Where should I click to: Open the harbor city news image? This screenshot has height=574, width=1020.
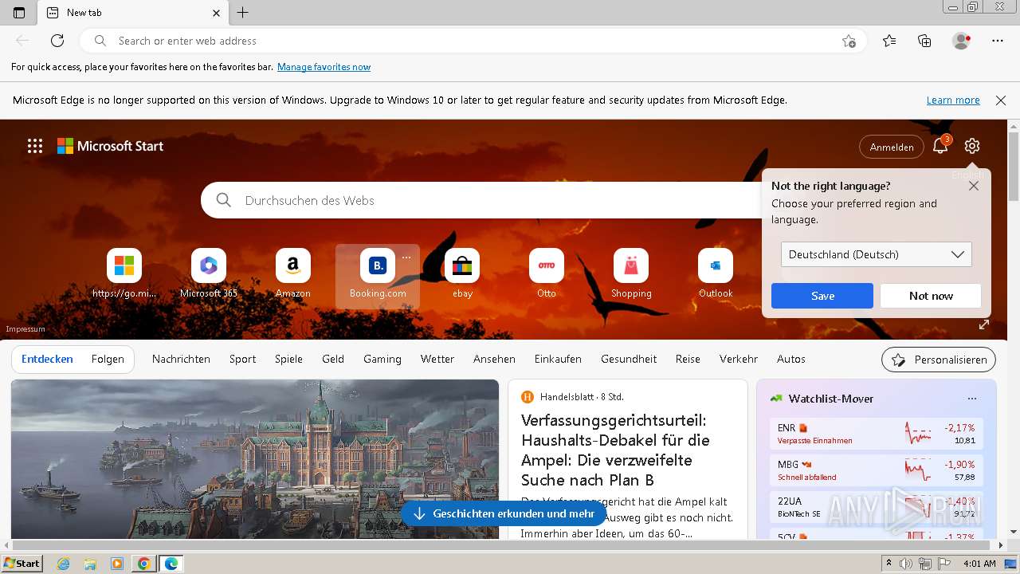tap(255, 459)
